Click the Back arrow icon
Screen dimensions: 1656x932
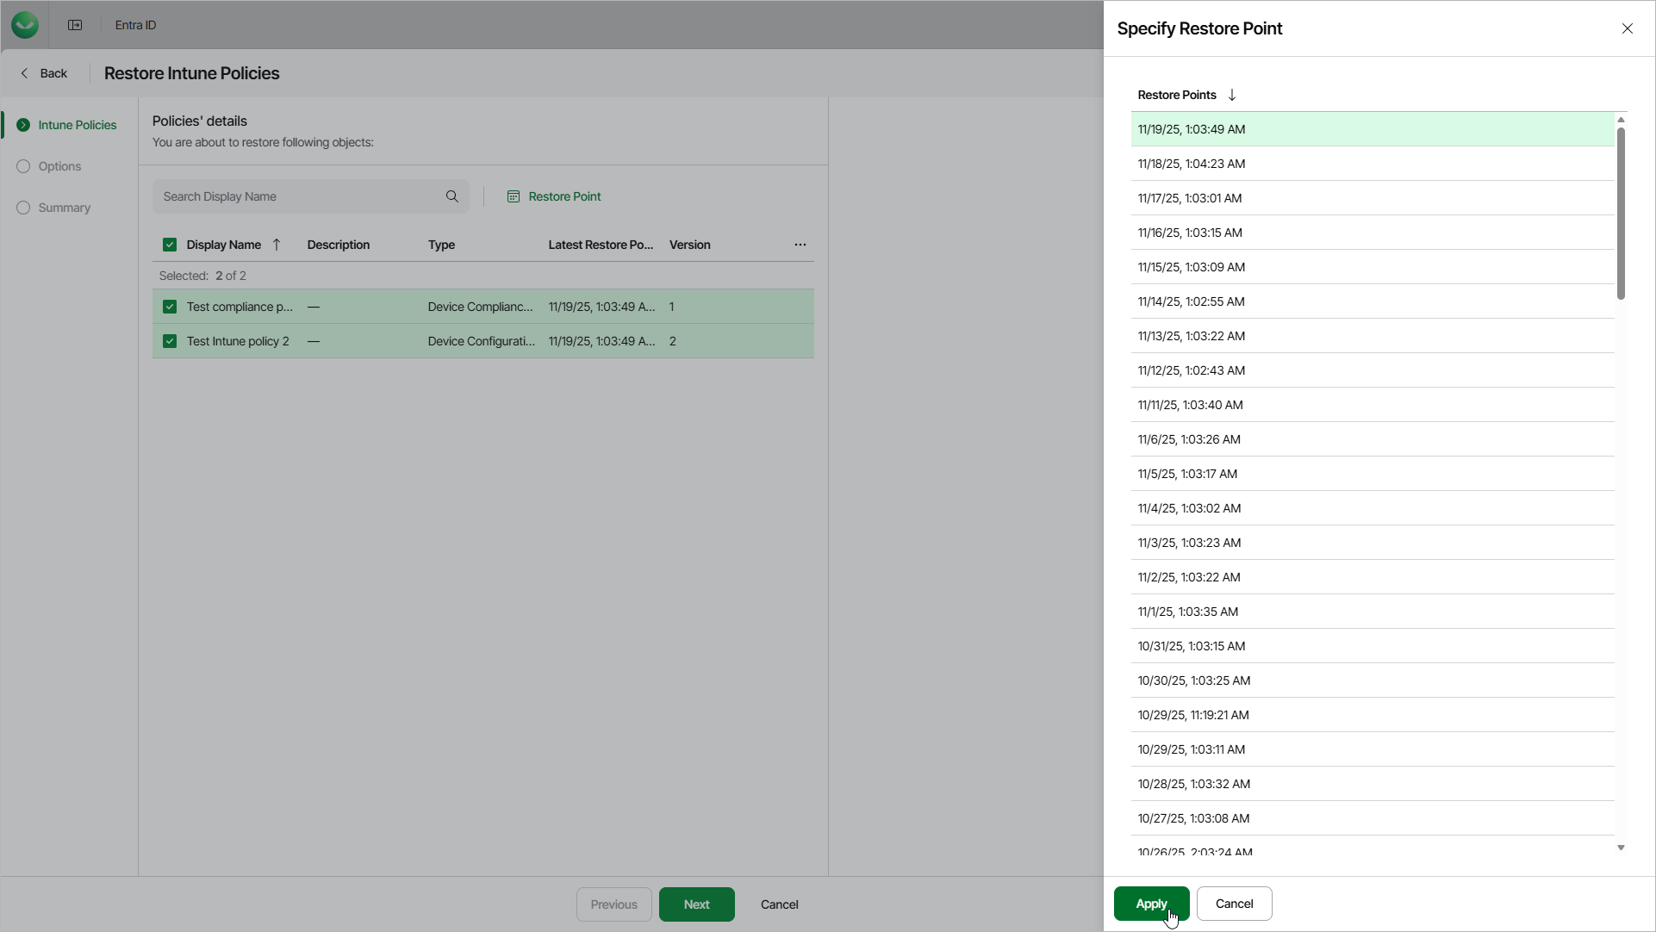pyautogui.click(x=24, y=73)
